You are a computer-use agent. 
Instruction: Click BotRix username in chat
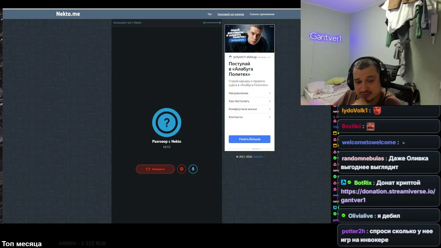363,183
